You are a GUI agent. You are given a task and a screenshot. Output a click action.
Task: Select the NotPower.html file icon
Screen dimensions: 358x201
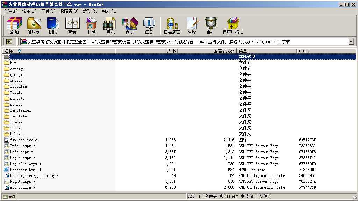7,170
